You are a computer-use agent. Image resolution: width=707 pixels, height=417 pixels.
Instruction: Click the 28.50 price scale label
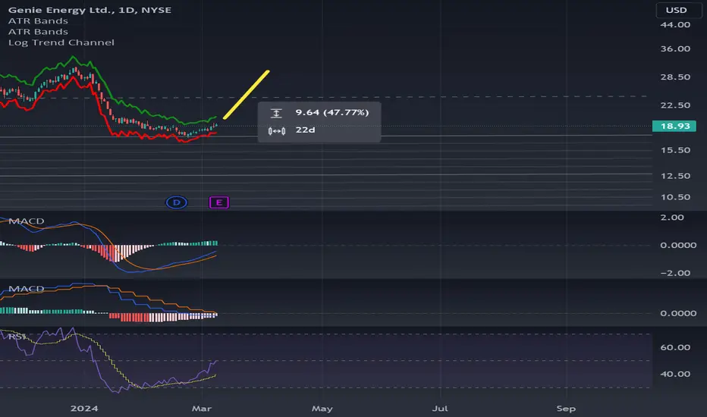675,77
